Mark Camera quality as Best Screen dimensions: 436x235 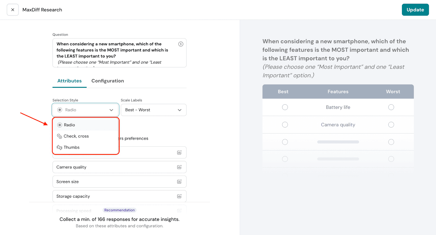pos(285,125)
